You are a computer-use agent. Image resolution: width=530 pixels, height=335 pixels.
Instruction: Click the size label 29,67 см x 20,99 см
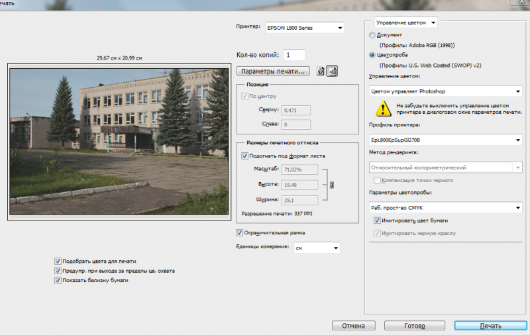click(119, 58)
